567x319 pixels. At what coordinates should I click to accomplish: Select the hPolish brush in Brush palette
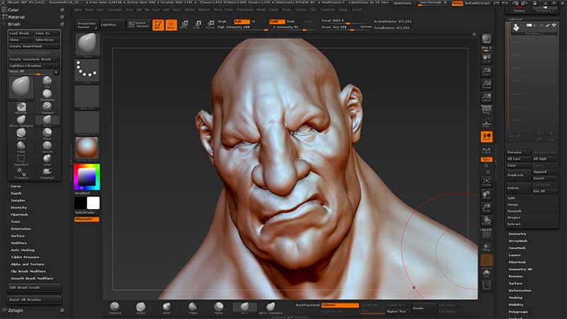[x=21, y=147]
